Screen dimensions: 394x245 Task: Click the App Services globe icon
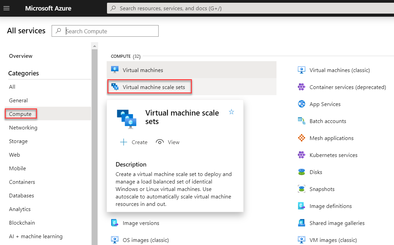(x=302, y=104)
